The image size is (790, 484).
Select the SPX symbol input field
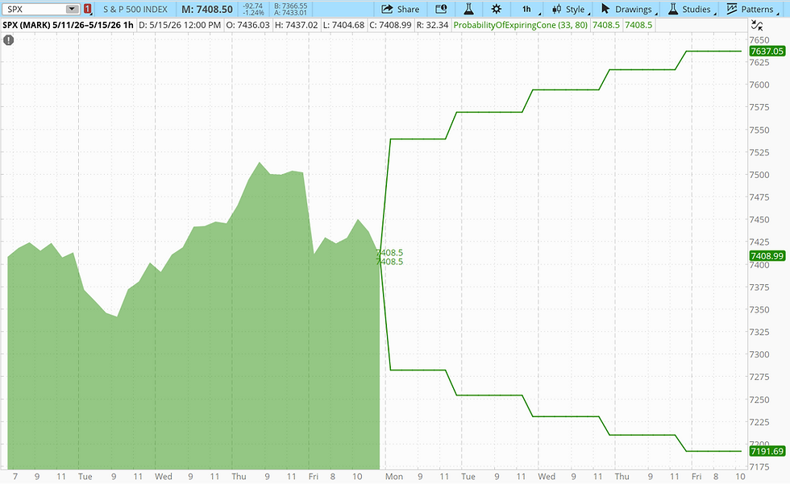(x=35, y=9)
